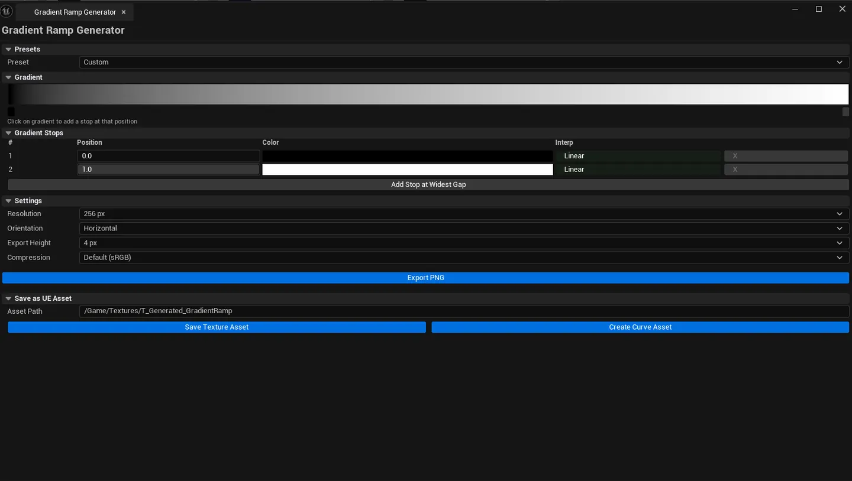Click Save Texture Asset button

tap(217, 327)
